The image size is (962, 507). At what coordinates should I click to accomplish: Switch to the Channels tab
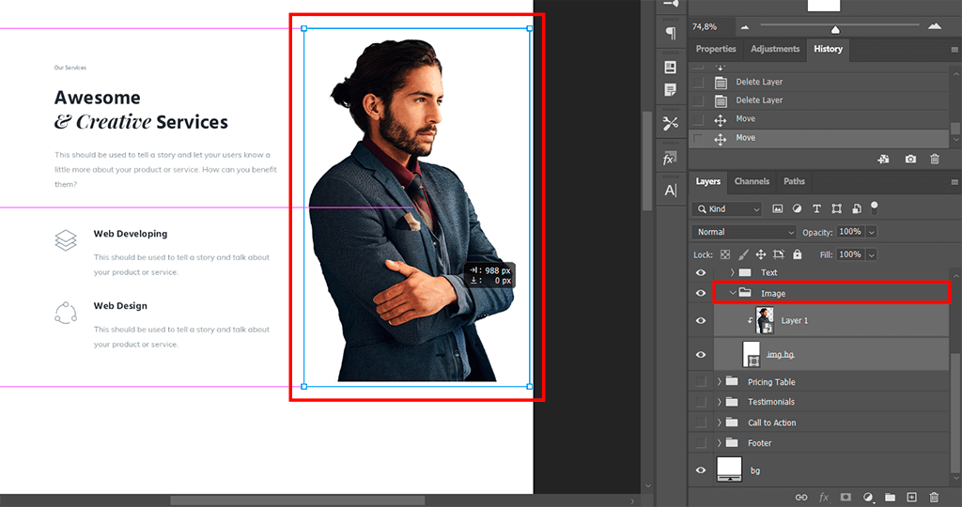point(752,181)
